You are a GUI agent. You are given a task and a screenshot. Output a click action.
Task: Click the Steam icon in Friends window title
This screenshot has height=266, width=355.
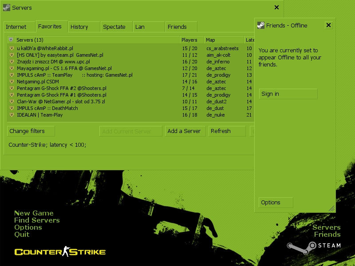(261, 25)
